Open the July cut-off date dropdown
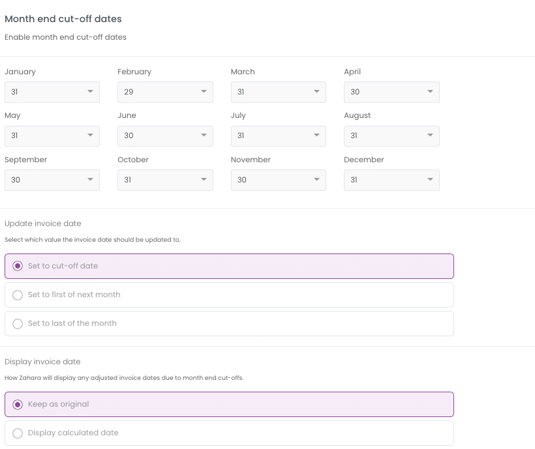Viewport: 535px width, 449px height. click(279, 136)
